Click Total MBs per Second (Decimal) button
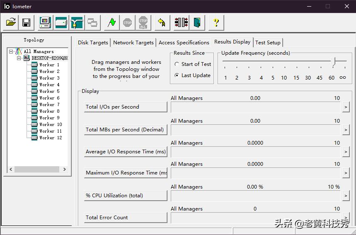The height and width of the screenshot is (235, 356). click(x=126, y=130)
